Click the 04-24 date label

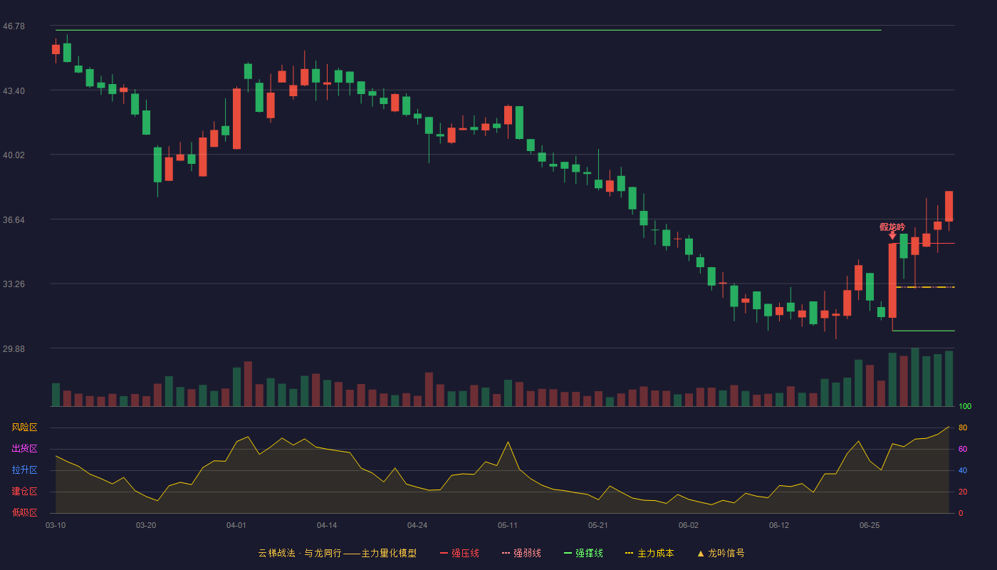(417, 525)
